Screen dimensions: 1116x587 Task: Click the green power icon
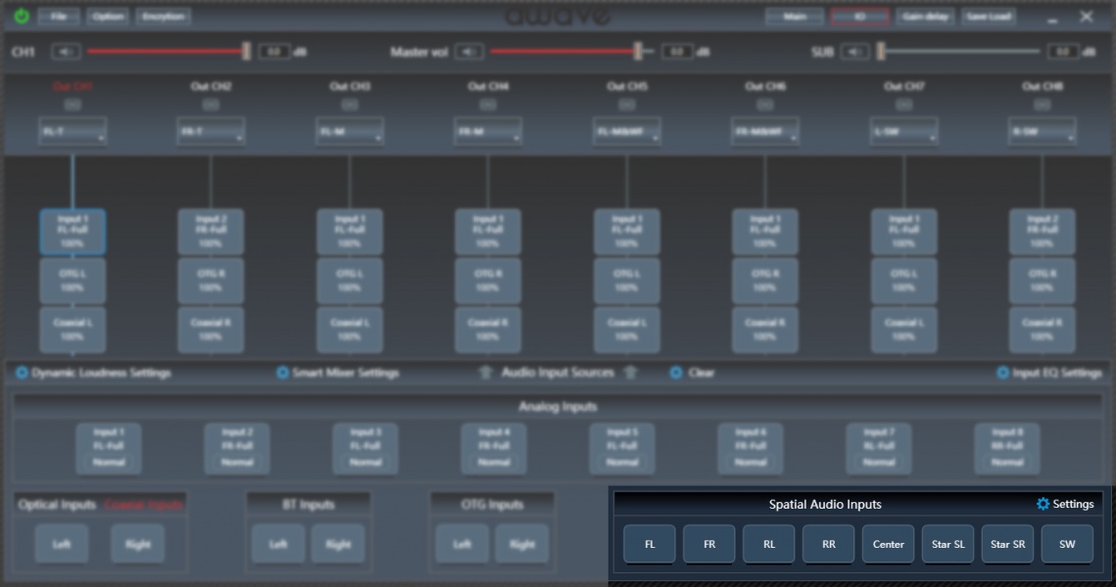(x=21, y=17)
